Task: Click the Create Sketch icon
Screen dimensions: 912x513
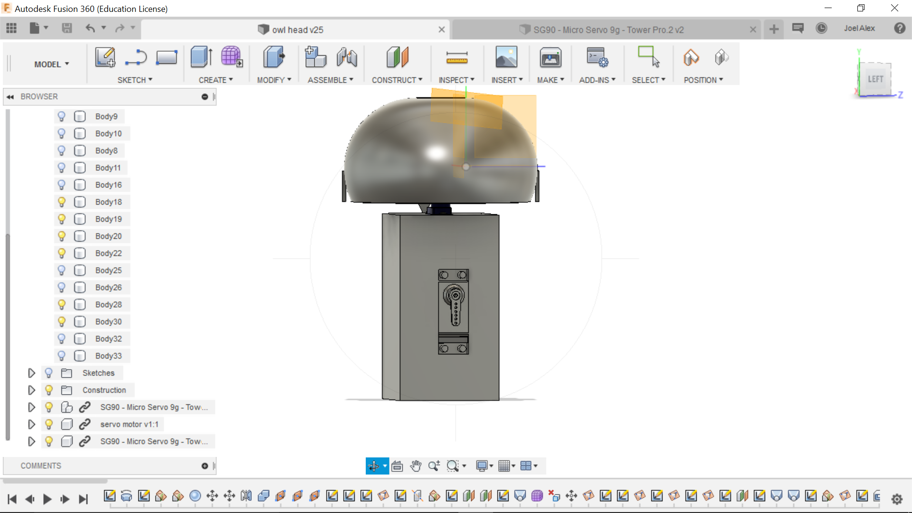Action: point(105,57)
